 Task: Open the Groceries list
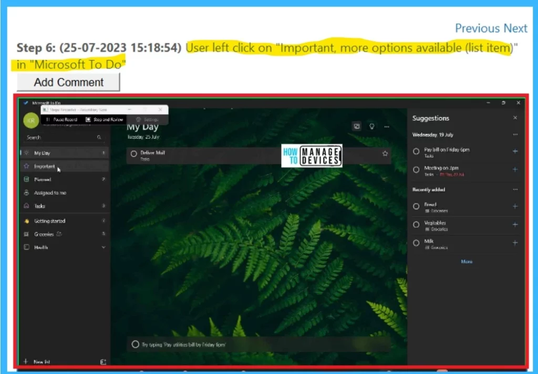point(64,234)
